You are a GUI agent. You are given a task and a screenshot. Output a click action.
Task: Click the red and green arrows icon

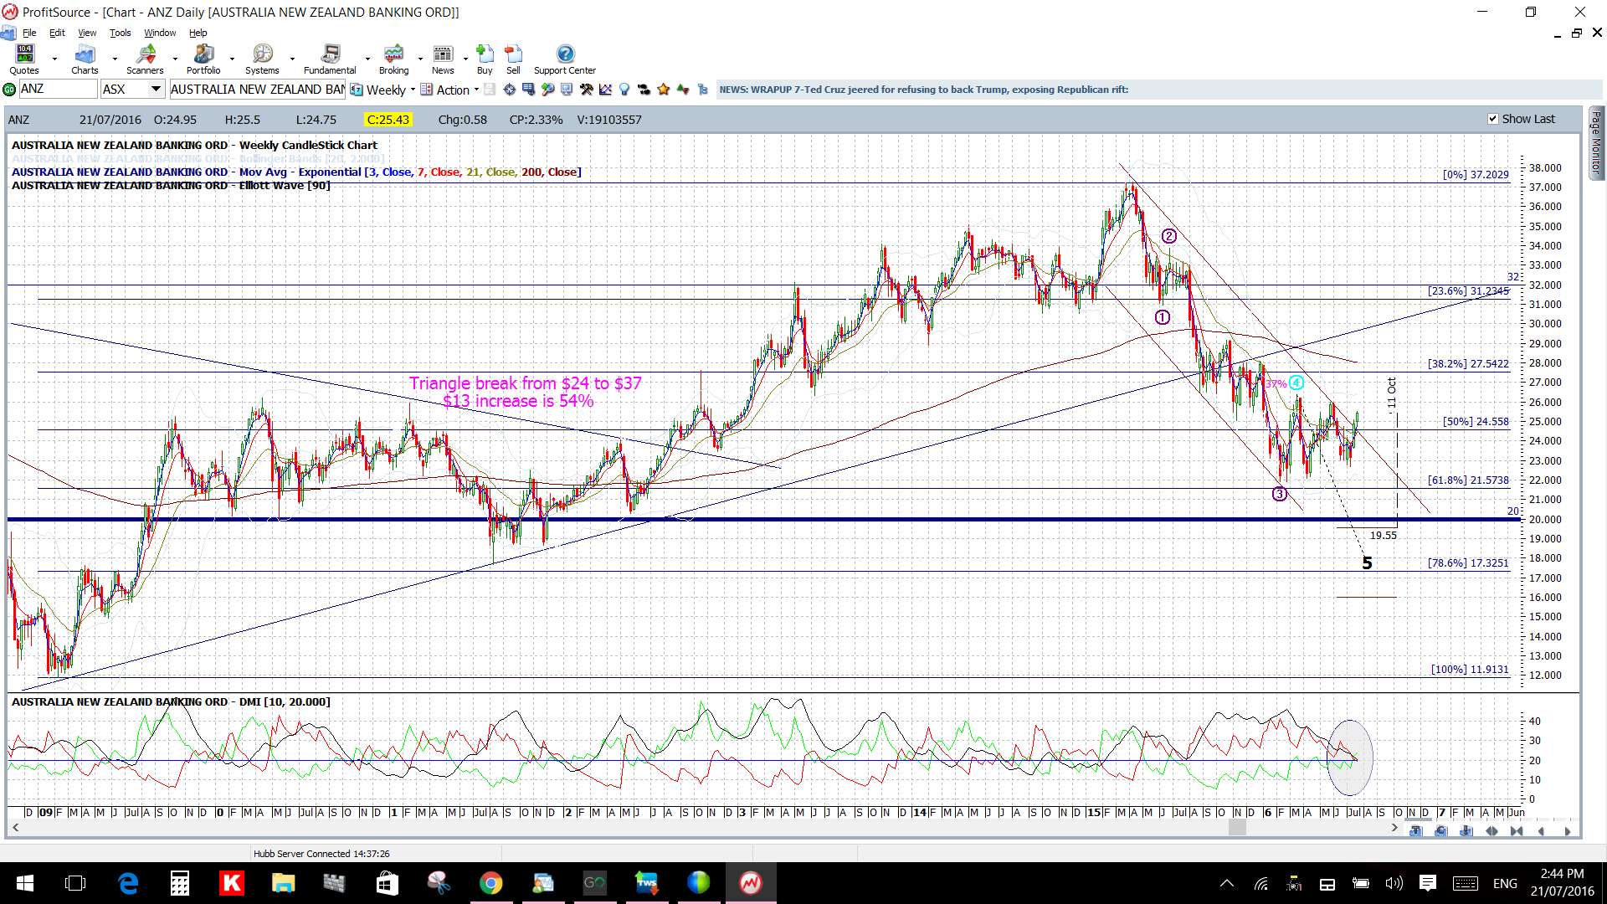pos(683,90)
